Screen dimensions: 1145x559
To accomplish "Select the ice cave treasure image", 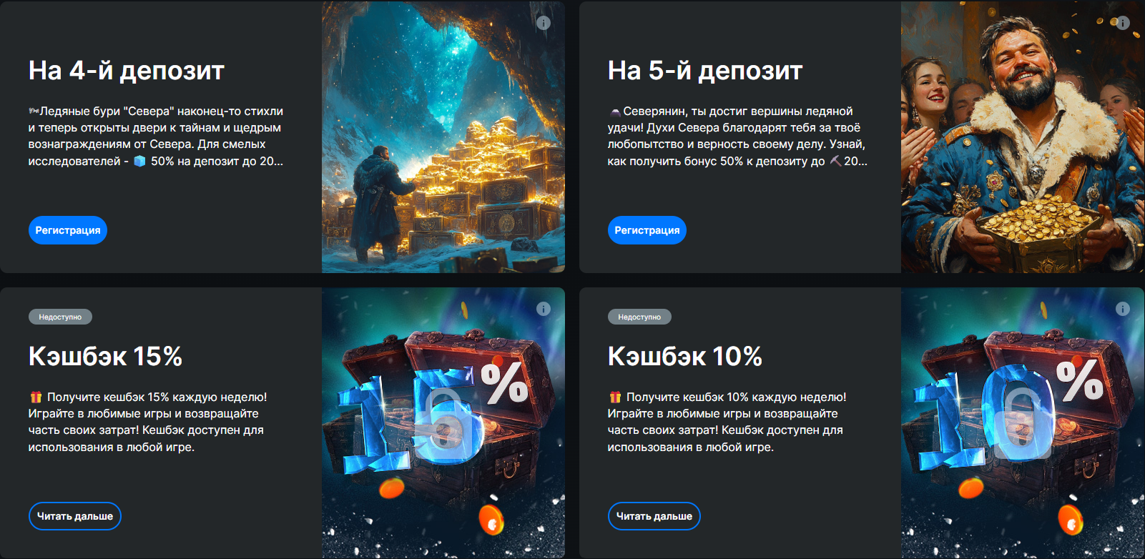I will 443,137.
